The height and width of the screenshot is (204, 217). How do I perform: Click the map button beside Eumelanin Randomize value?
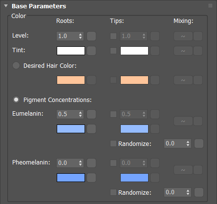point(199,143)
